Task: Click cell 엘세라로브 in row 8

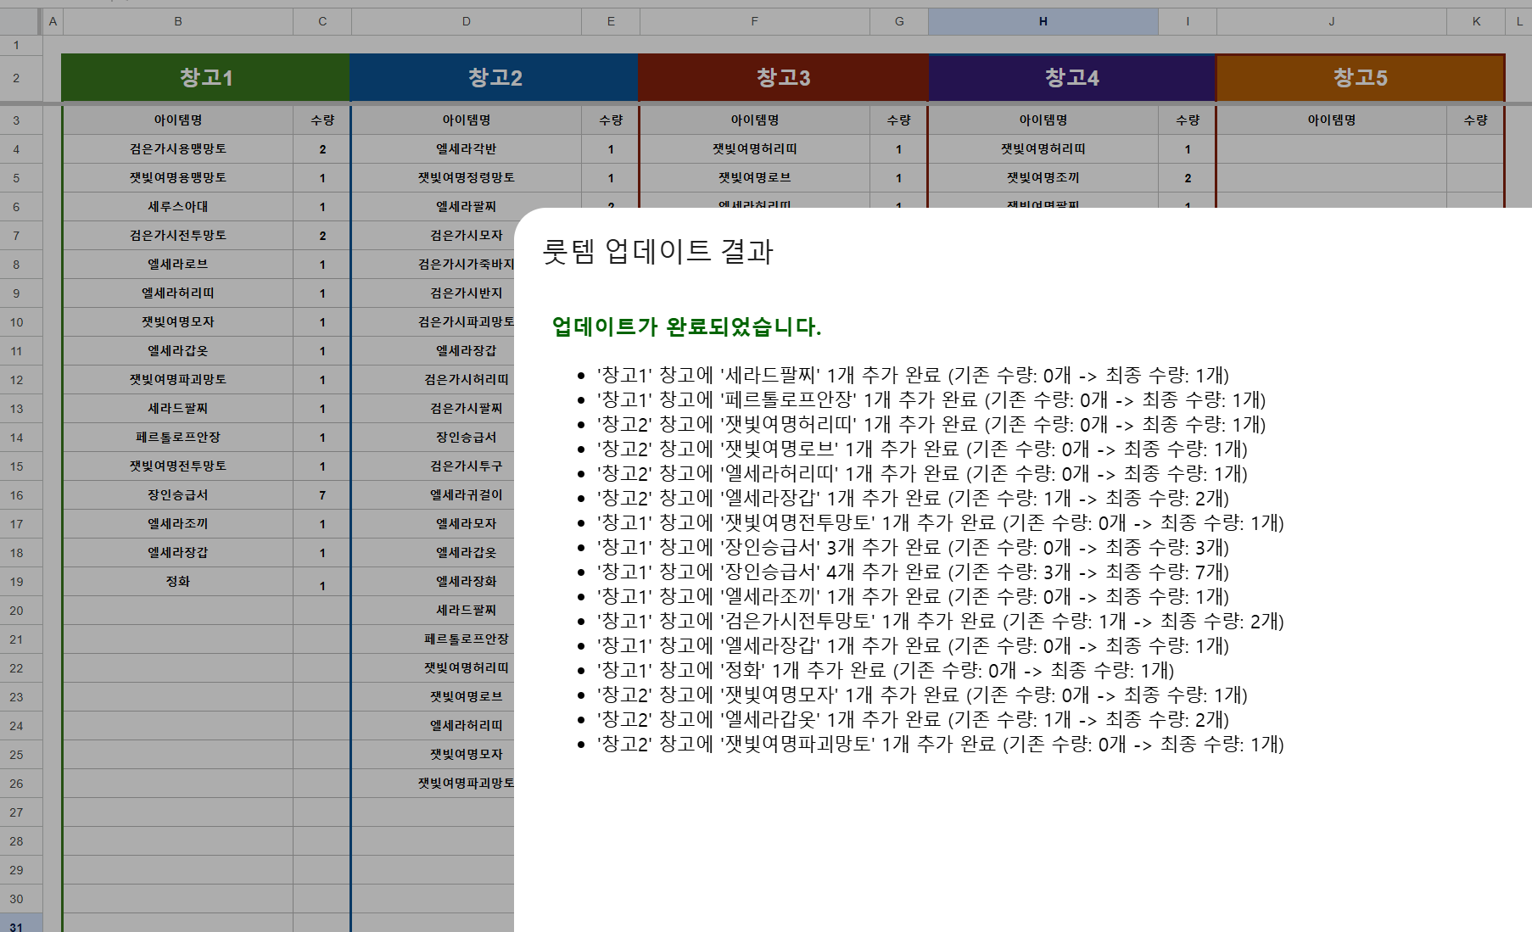Action: [x=178, y=265]
